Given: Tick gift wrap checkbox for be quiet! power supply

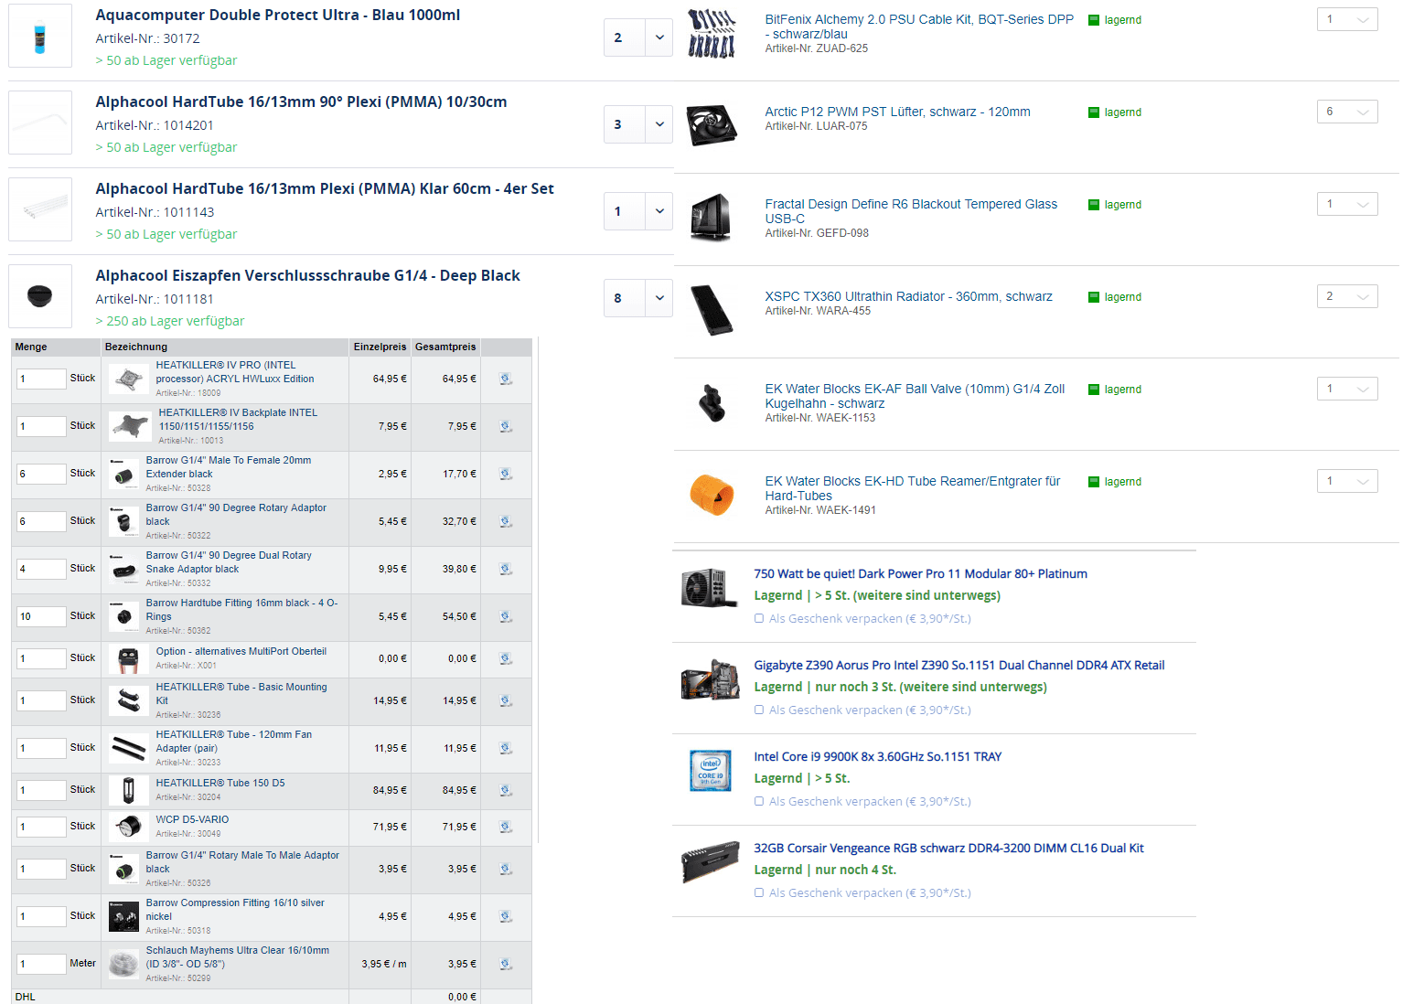Looking at the screenshot, I should pos(759,618).
